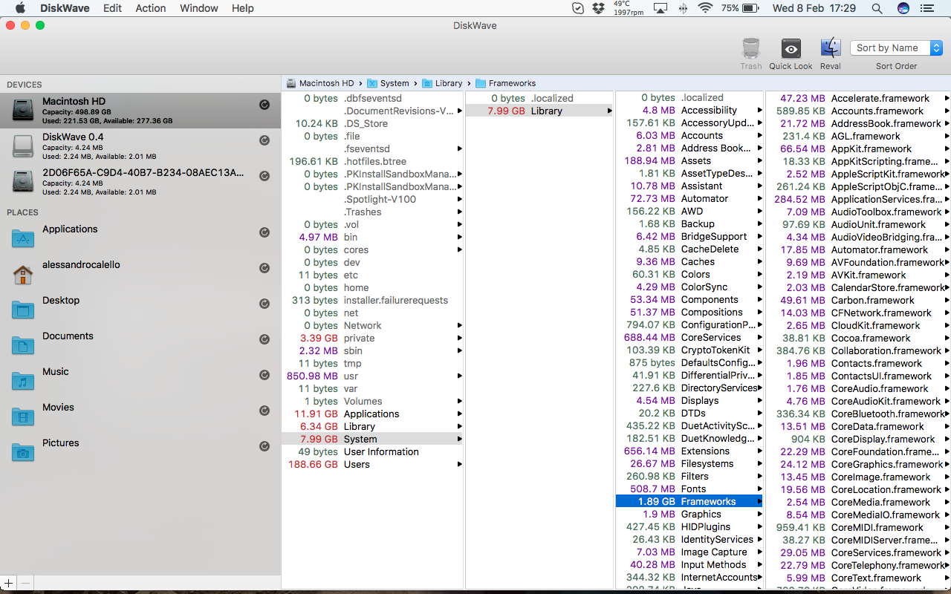Open Quick Look eye icon
Viewport: 951px width, 594px height.
(791, 49)
